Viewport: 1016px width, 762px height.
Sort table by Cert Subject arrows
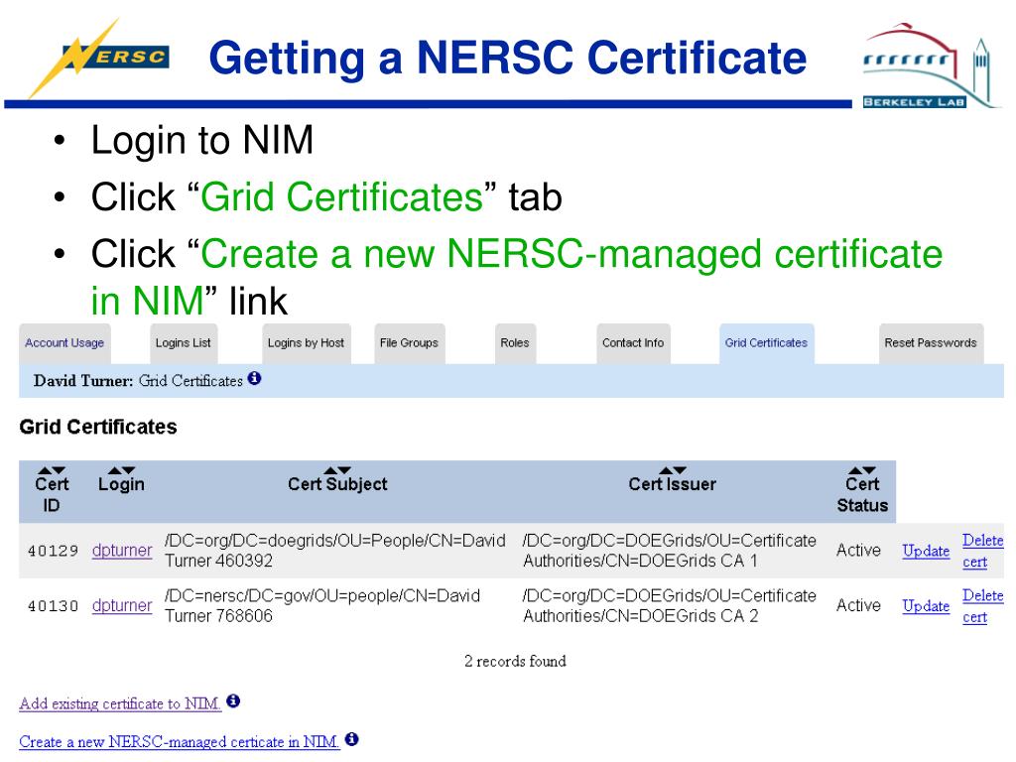point(337,470)
